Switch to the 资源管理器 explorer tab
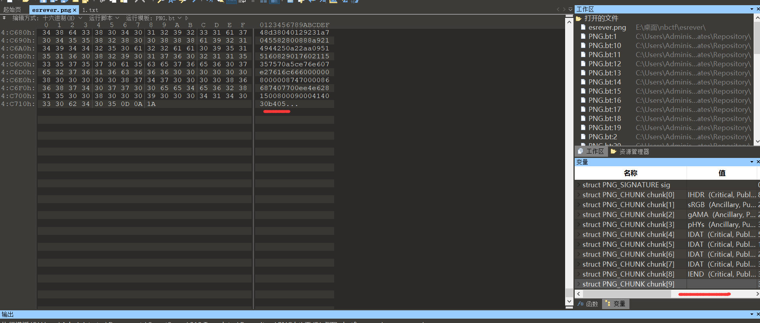The image size is (760, 323). [630, 152]
